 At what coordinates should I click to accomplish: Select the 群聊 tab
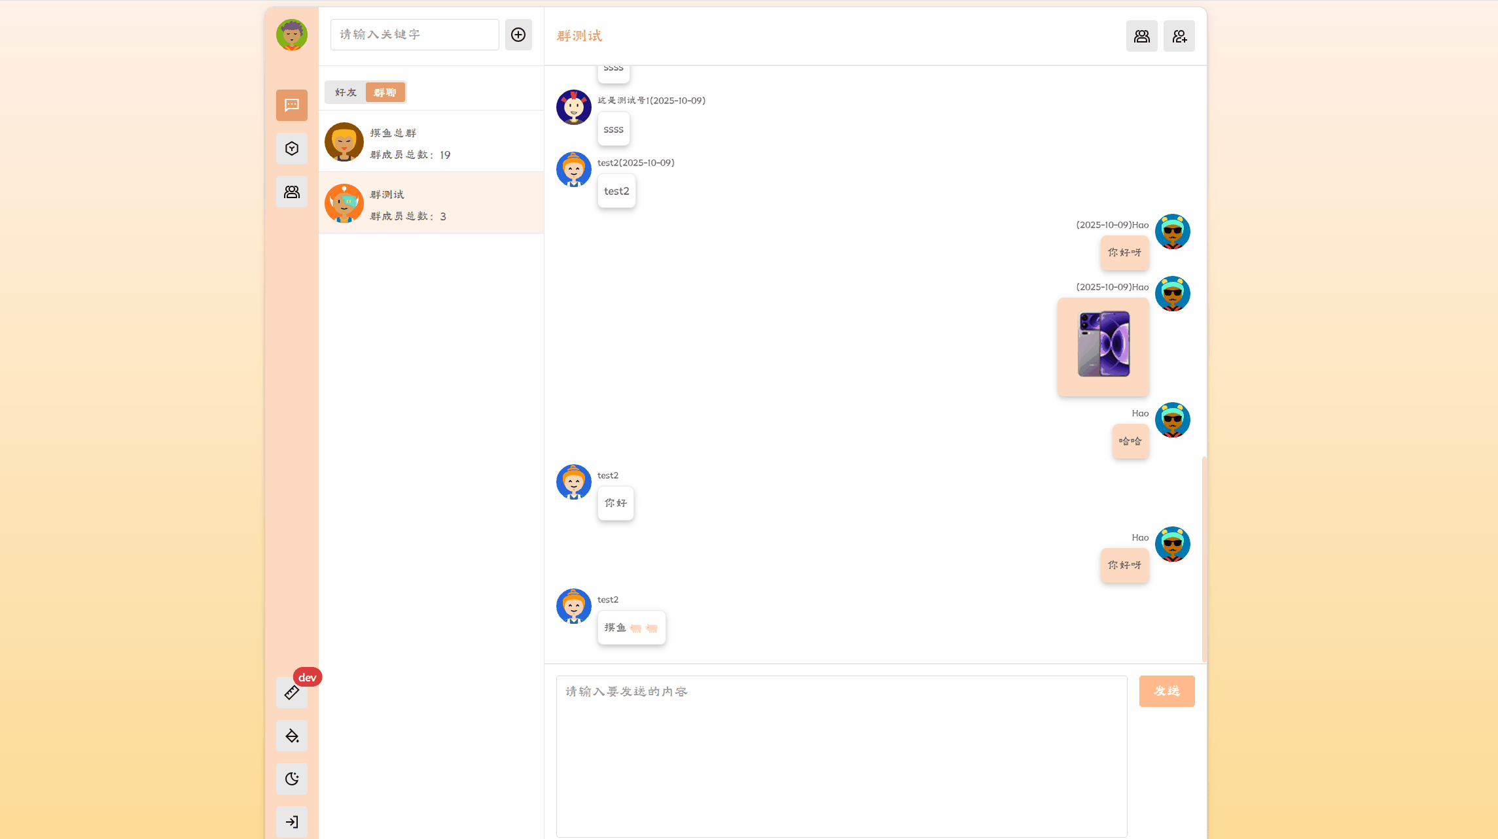[385, 92]
